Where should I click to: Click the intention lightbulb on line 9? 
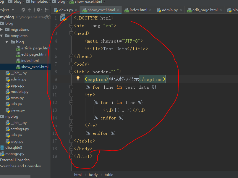pos(78,78)
